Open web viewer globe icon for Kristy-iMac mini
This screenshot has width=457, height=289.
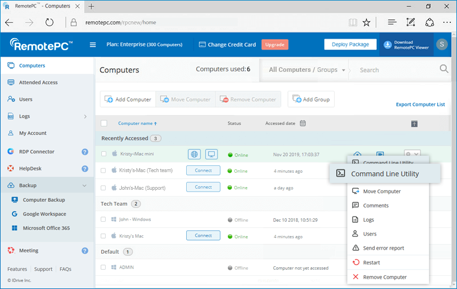click(195, 154)
